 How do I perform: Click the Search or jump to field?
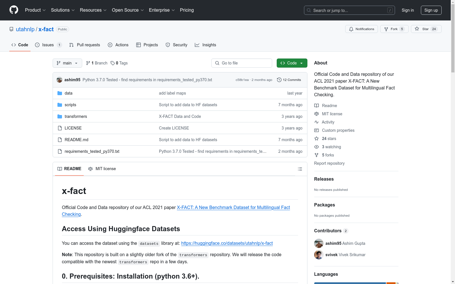pos(349,10)
